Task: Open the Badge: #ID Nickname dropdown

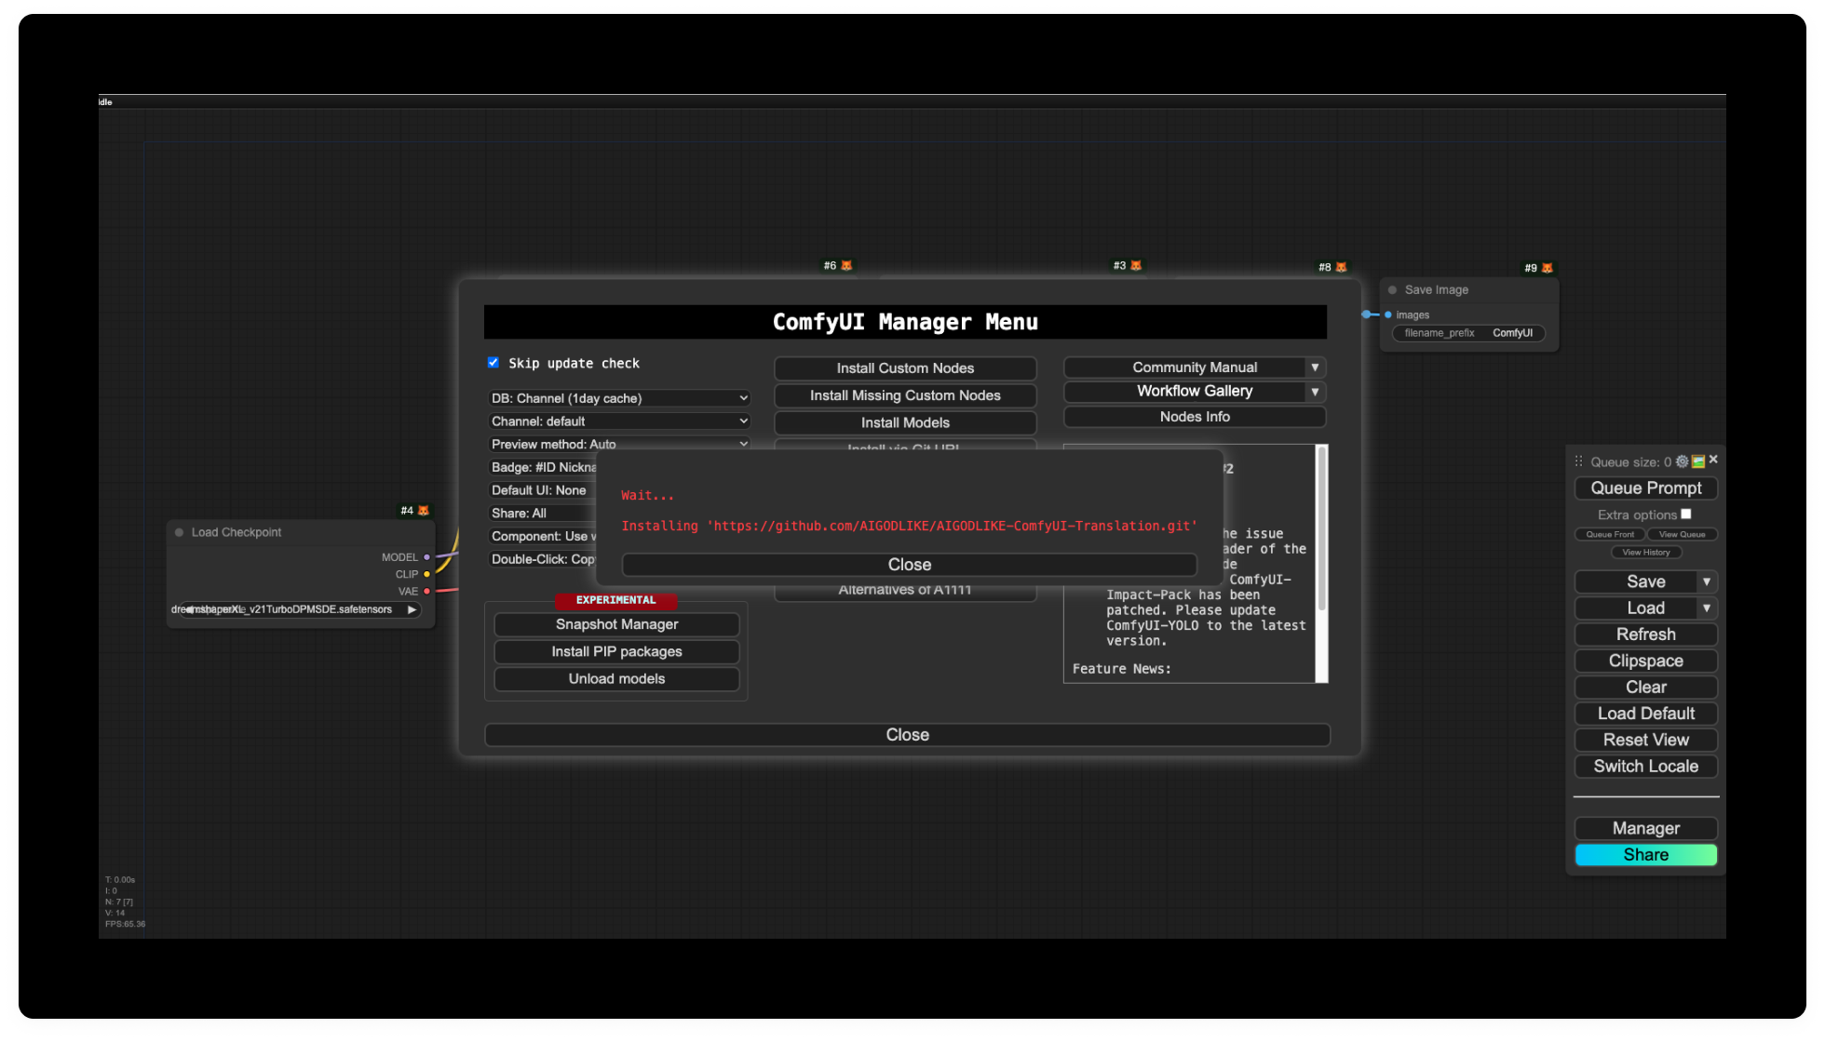Action: coord(543,467)
